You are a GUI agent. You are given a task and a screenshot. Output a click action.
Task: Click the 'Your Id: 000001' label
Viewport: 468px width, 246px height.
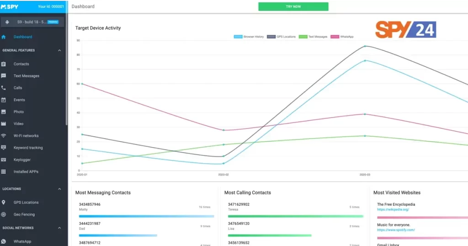pyautogui.click(x=51, y=6)
